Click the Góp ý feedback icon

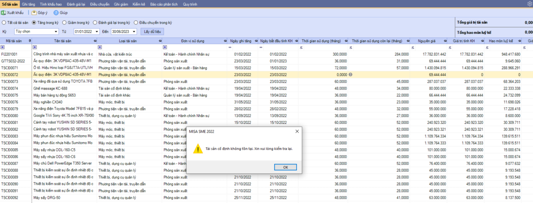(34, 13)
